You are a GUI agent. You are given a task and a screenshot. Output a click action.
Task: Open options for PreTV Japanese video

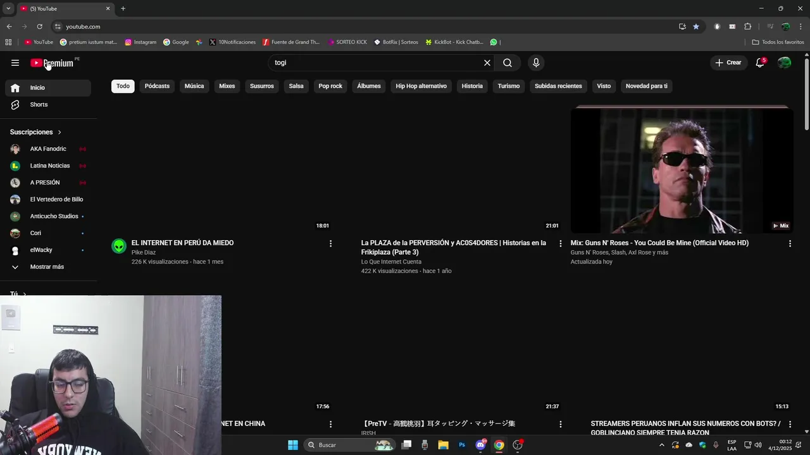click(x=560, y=424)
